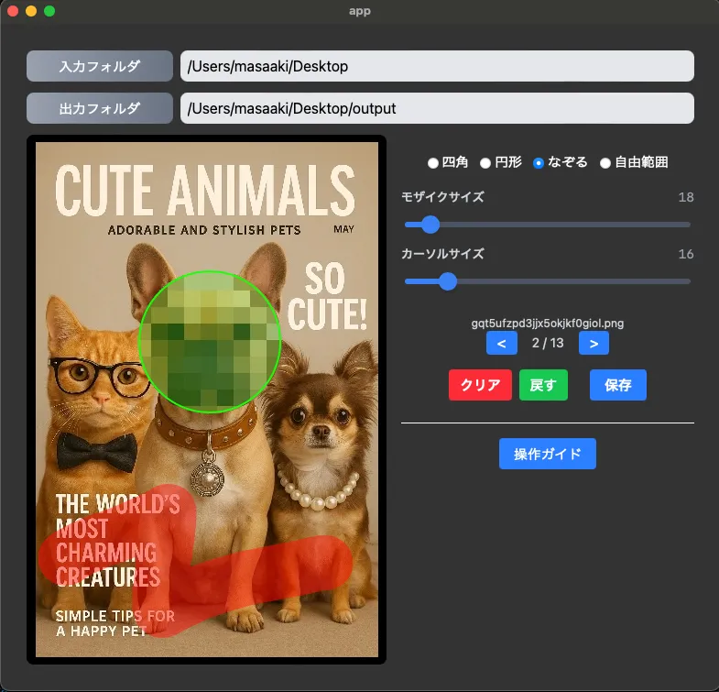Click the previous image arrow button

(x=501, y=344)
